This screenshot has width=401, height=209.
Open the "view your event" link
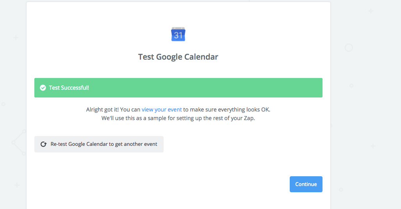(162, 110)
